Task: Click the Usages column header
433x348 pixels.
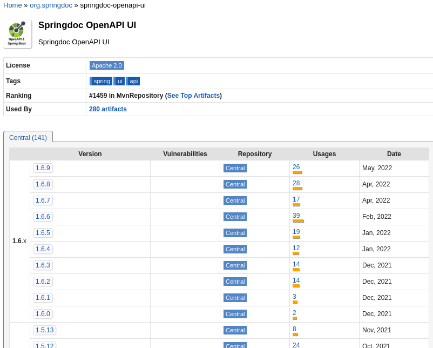Action: (x=324, y=154)
